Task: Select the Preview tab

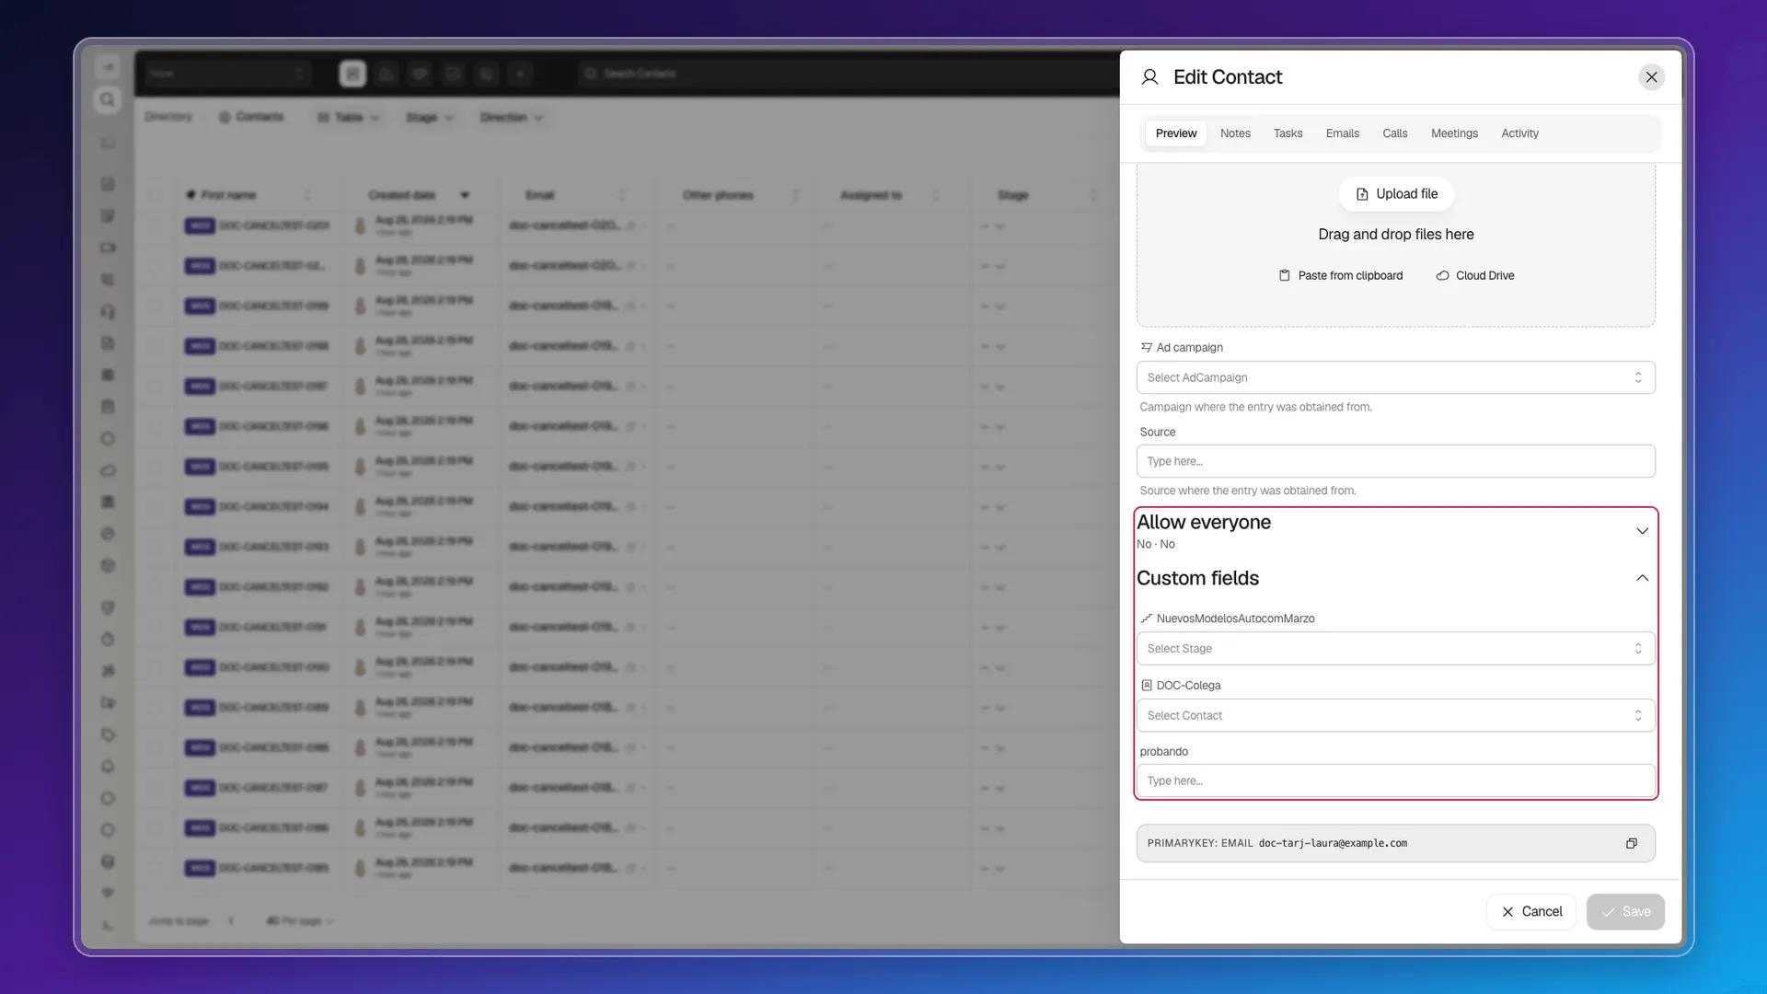Action: pyautogui.click(x=1176, y=133)
